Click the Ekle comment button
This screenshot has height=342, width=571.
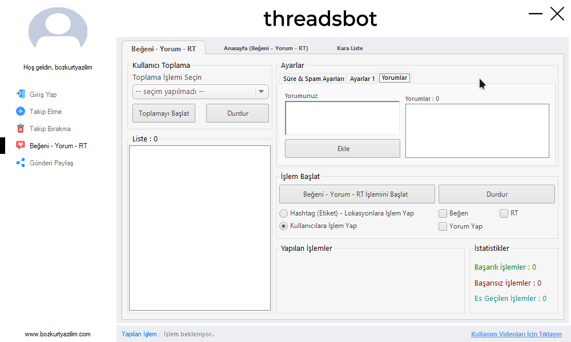pos(342,148)
